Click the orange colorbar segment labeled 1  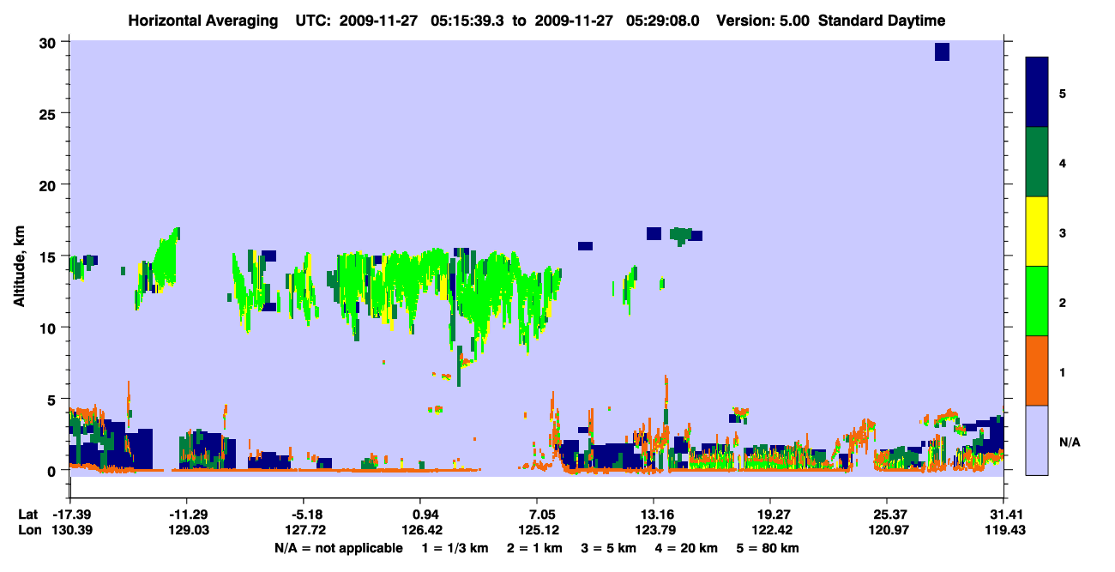pyautogui.click(x=1037, y=370)
